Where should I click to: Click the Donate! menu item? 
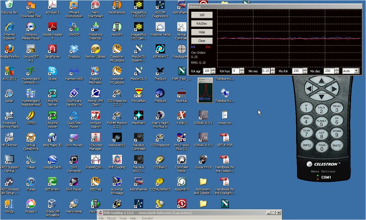coord(147,218)
